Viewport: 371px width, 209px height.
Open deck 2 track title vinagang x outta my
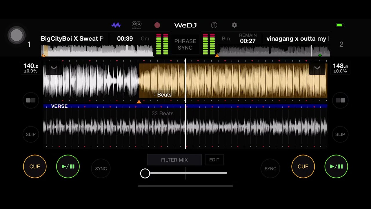(298, 39)
